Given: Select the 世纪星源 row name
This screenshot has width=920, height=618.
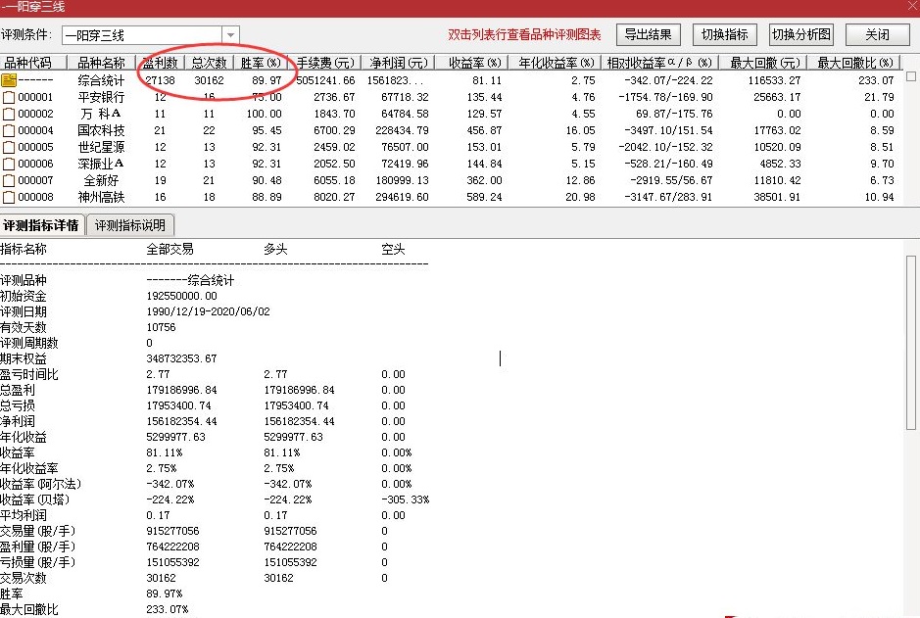Looking at the screenshot, I should tap(101, 147).
